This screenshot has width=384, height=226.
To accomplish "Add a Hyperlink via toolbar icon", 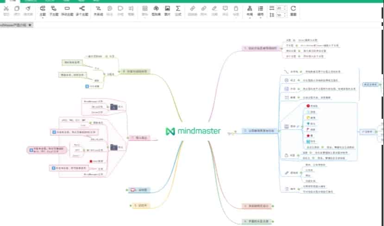I will pyautogui.click(x=193, y=9).
